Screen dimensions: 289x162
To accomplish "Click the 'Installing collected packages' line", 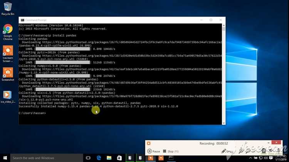I will 79,103.
